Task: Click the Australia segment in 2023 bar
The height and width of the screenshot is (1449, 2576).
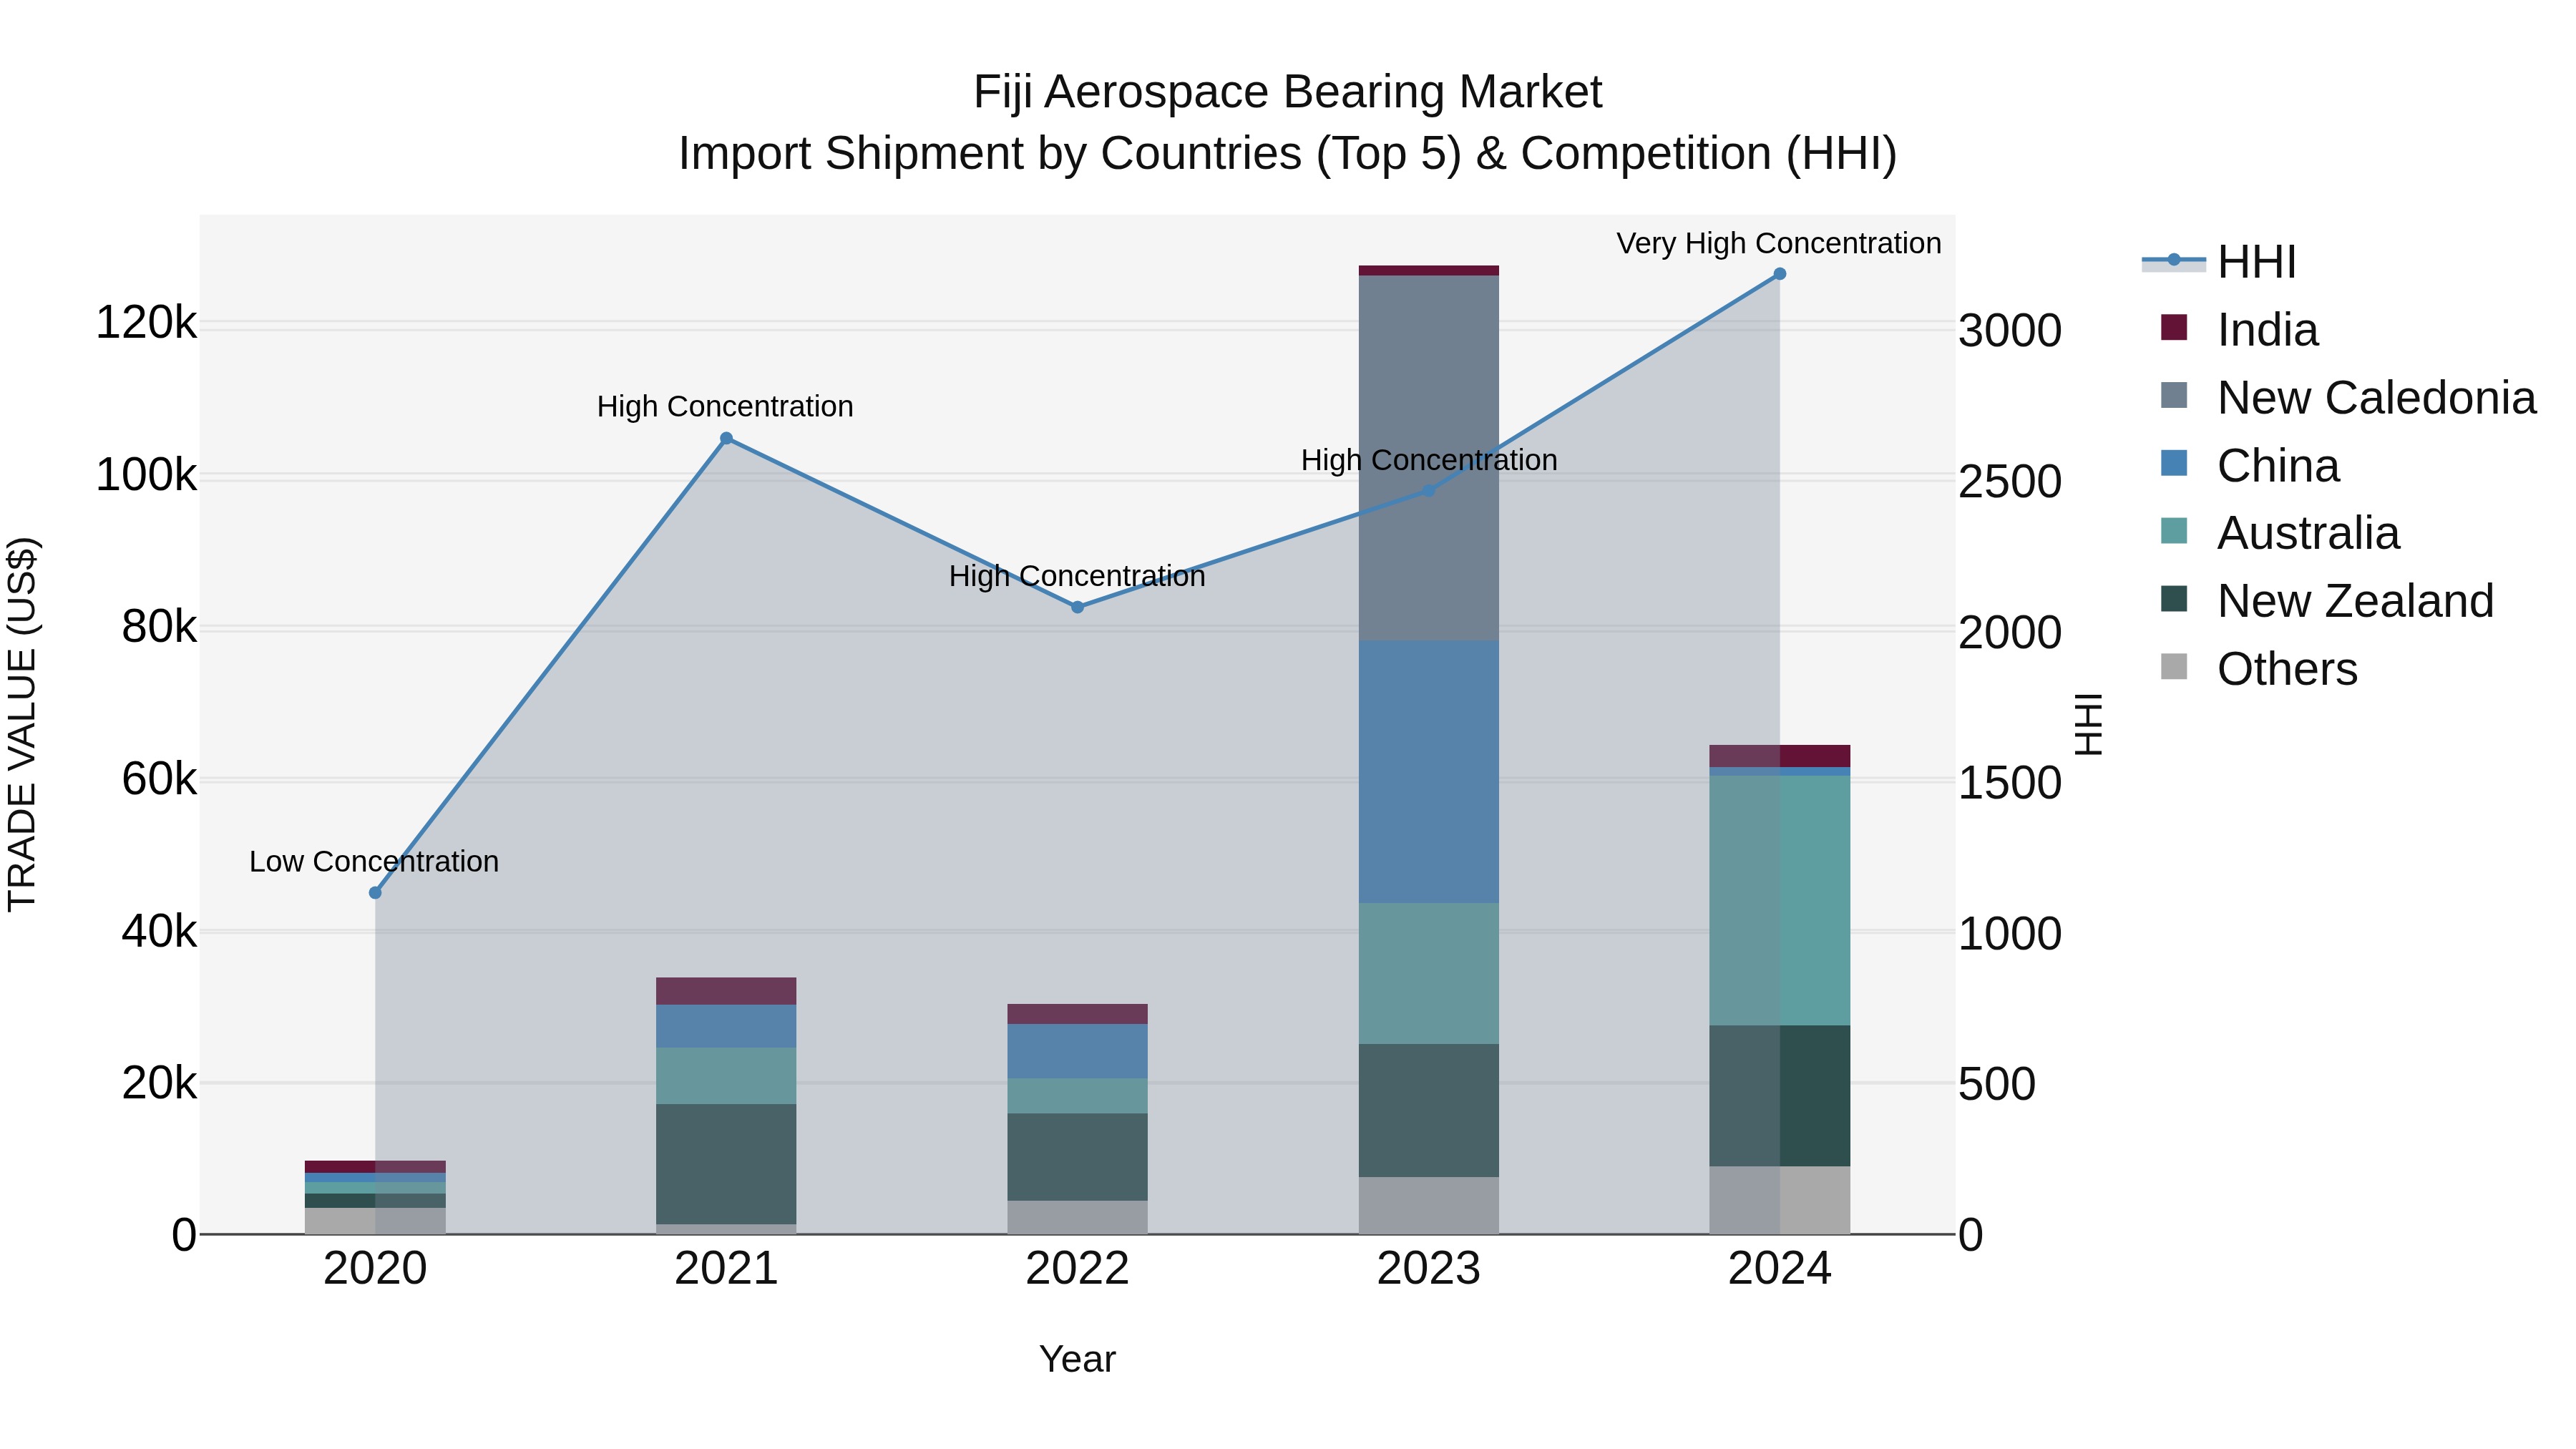Action: tap(1429, 974)
